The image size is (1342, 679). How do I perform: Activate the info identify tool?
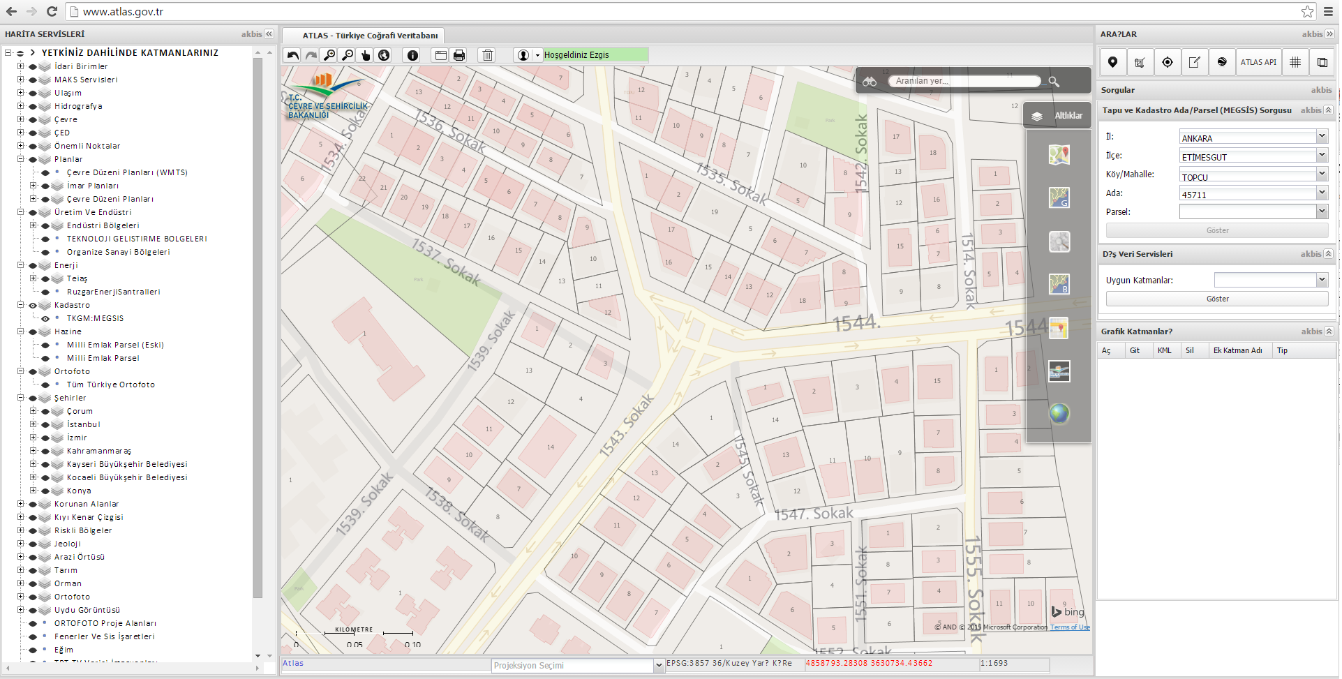point(413,55)
